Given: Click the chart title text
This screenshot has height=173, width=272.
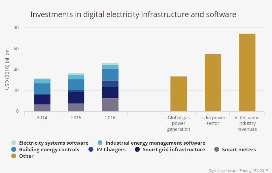Looking at the screenshot, I should tap(133, 14).
